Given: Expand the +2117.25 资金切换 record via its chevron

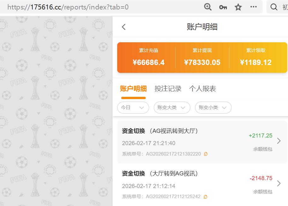Looking at the screenshot, I should [279, 141].
